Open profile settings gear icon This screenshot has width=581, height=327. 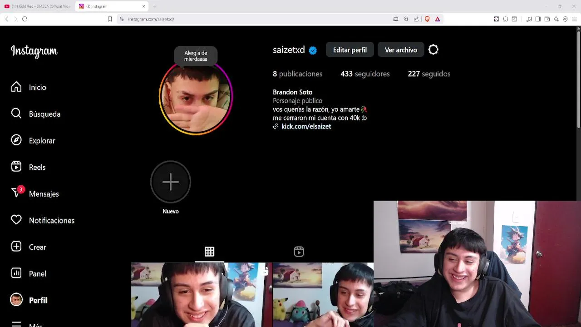[x=433, y=50]
